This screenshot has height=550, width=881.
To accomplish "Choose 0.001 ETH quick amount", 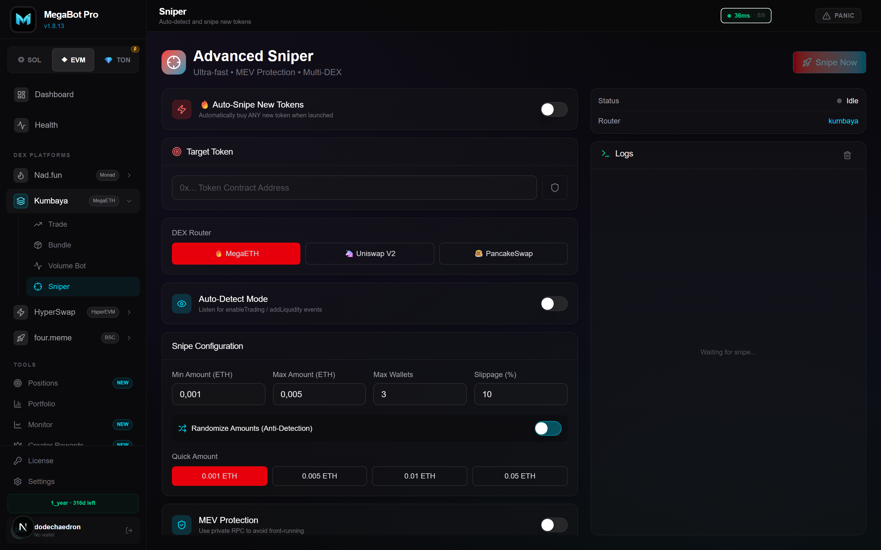I will click(220, 476).
